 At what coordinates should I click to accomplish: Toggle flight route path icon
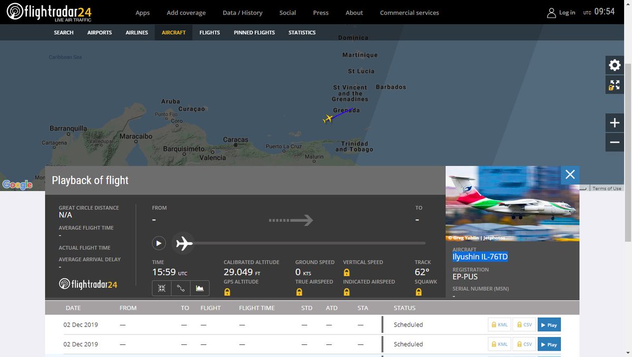coord(181,288)
